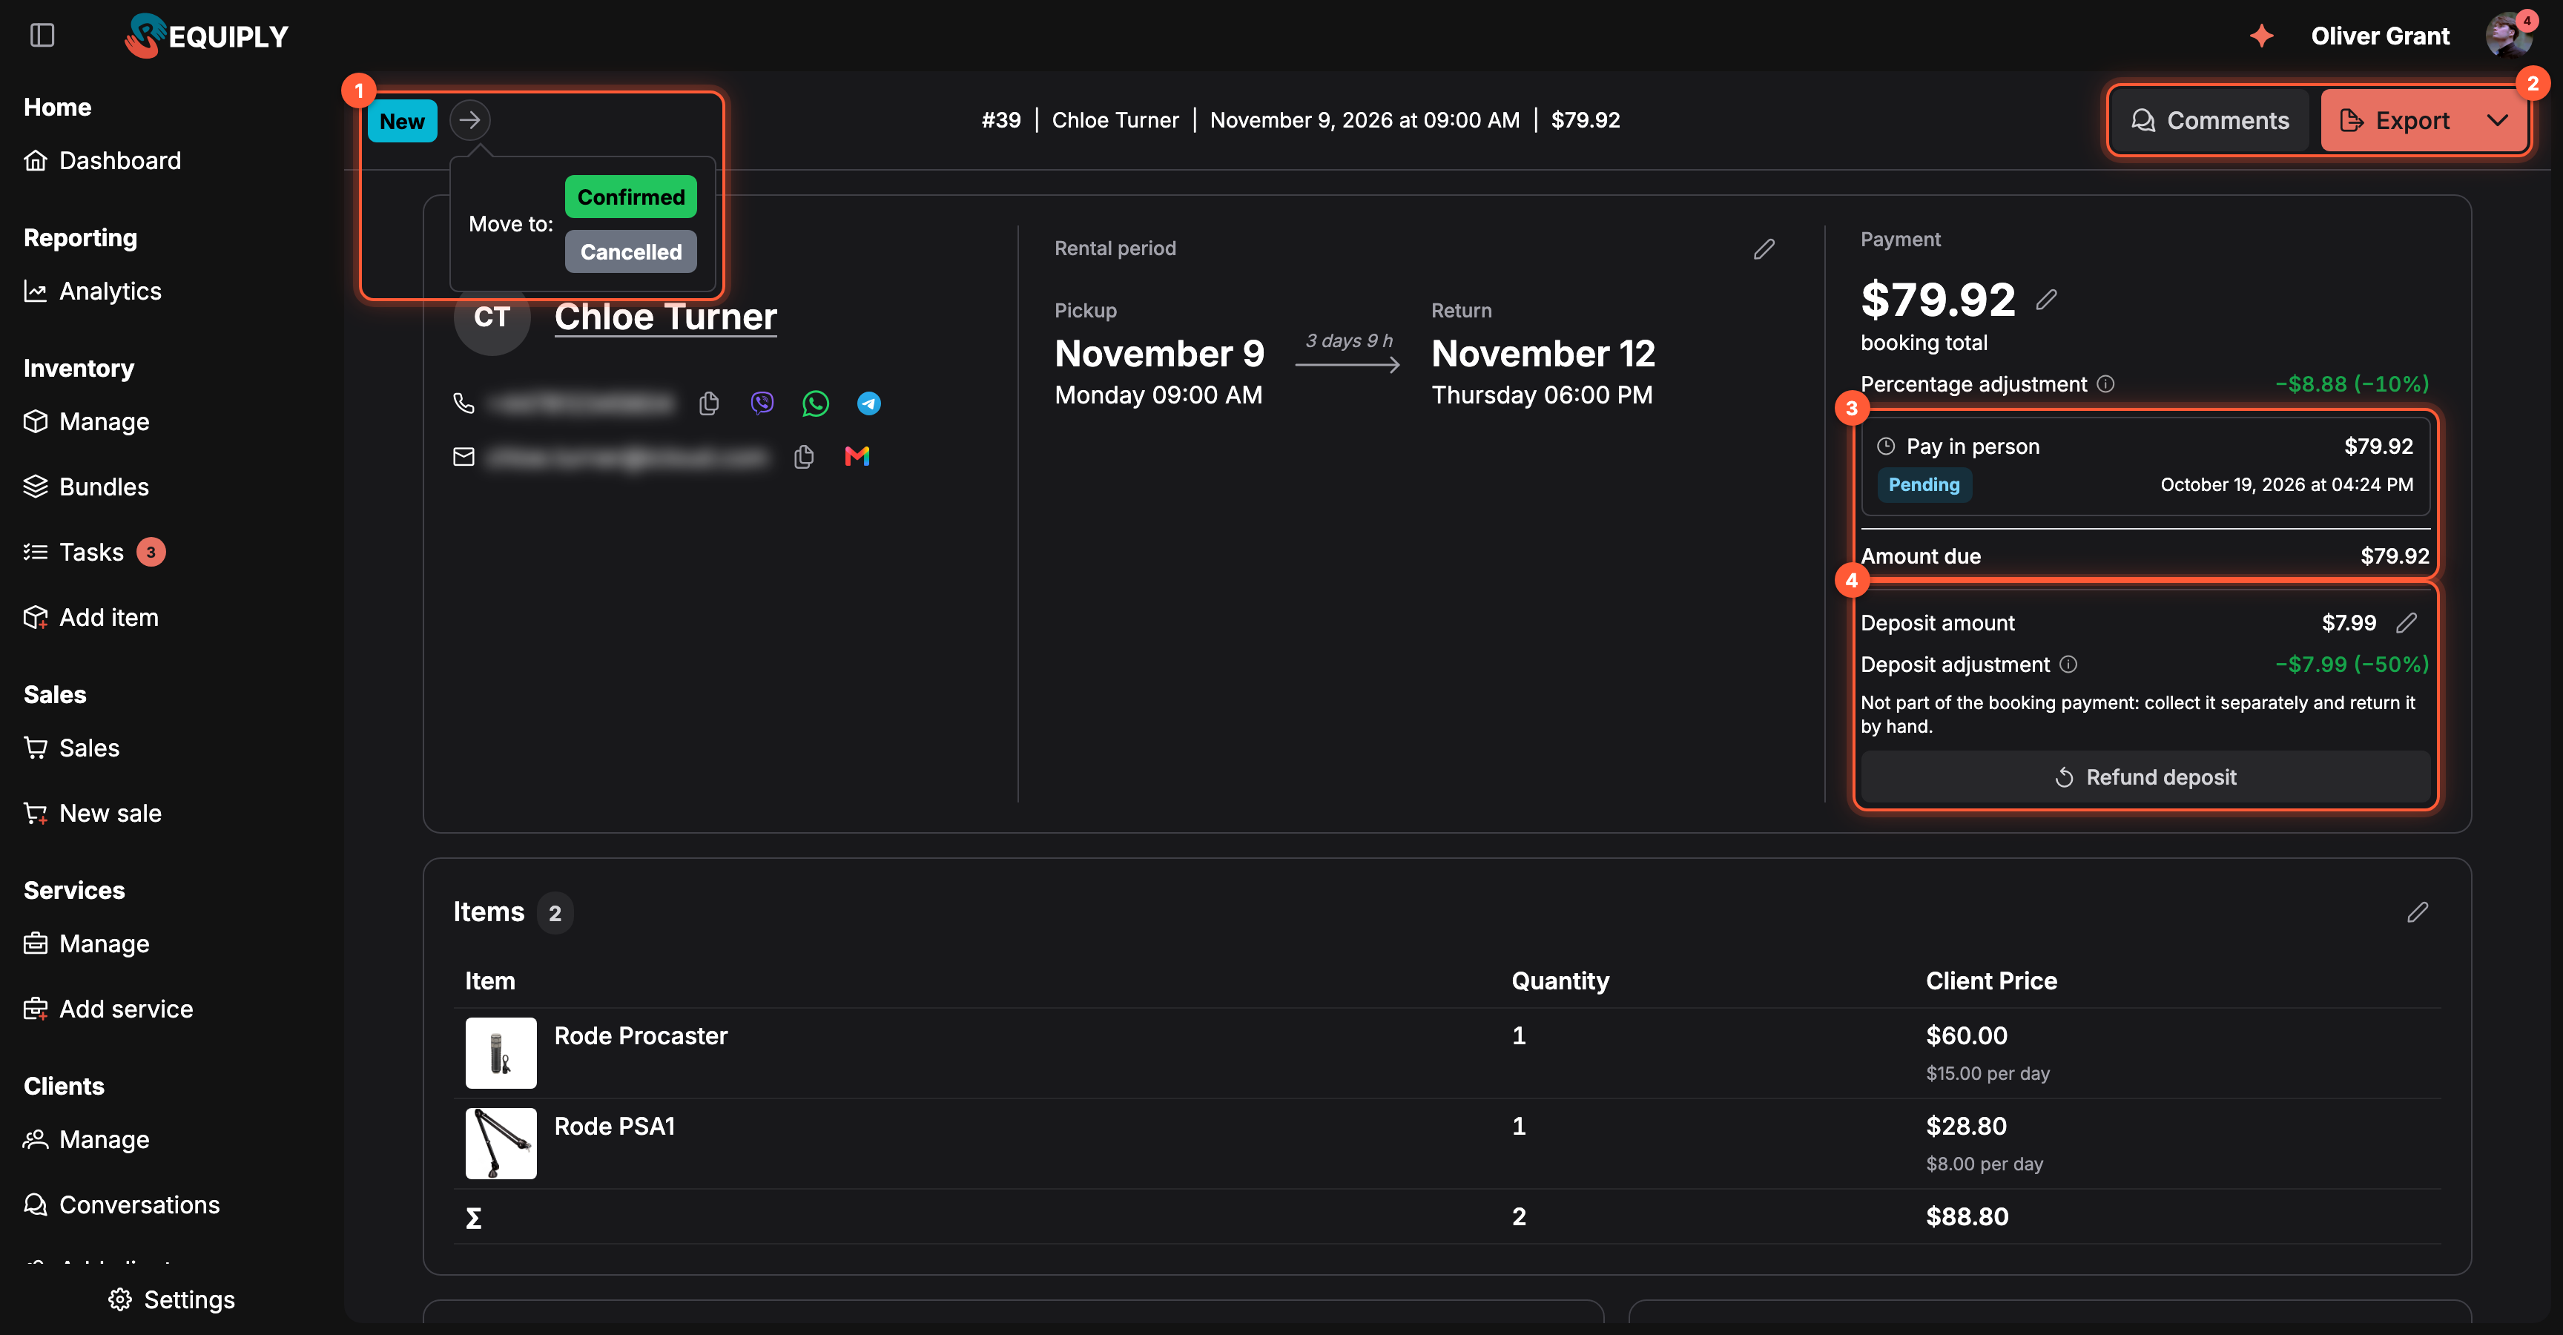Open the Pay in person payment entry
This screenshot has width=2563, height=1335.
2145,466
